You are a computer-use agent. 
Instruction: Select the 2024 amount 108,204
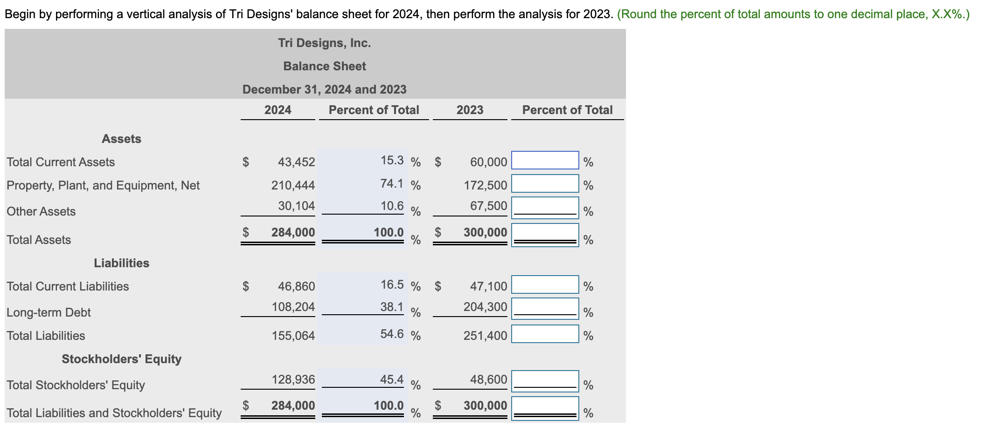click(293, 307)
